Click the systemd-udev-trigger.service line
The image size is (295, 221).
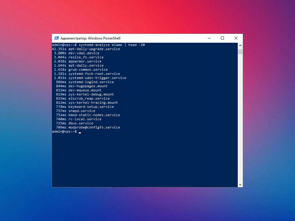click(x=90, y=78)
